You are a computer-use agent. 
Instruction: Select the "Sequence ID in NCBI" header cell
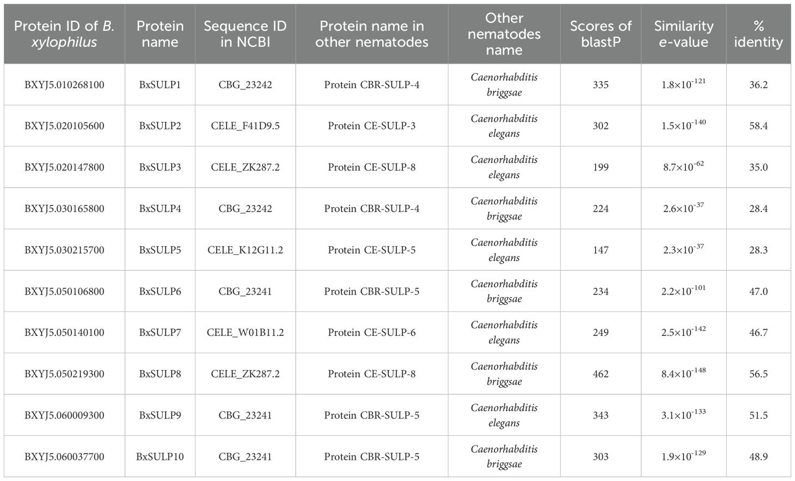245,34
